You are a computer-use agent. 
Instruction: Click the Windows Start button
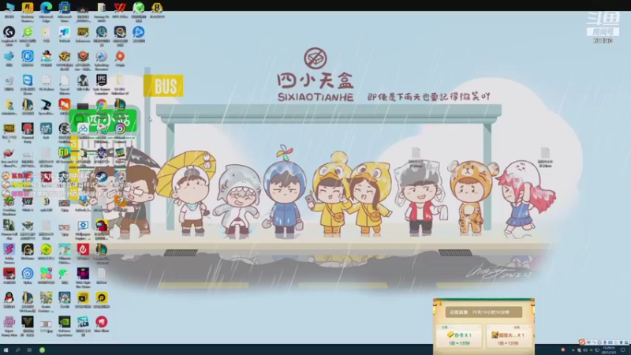click(x=6, y=350)
